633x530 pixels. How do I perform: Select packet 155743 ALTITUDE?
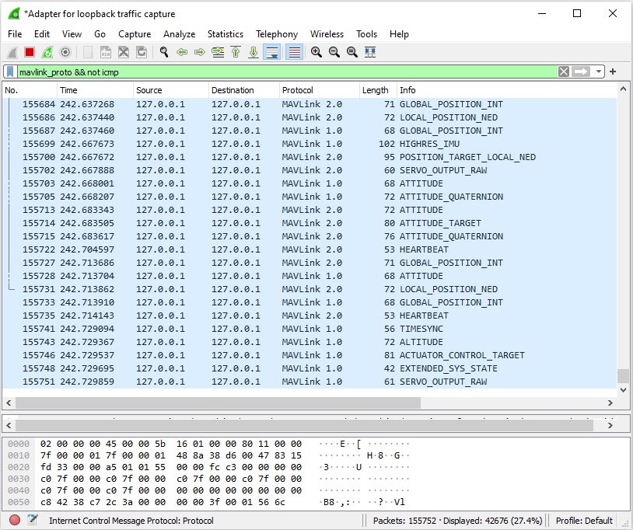[310, 342]
